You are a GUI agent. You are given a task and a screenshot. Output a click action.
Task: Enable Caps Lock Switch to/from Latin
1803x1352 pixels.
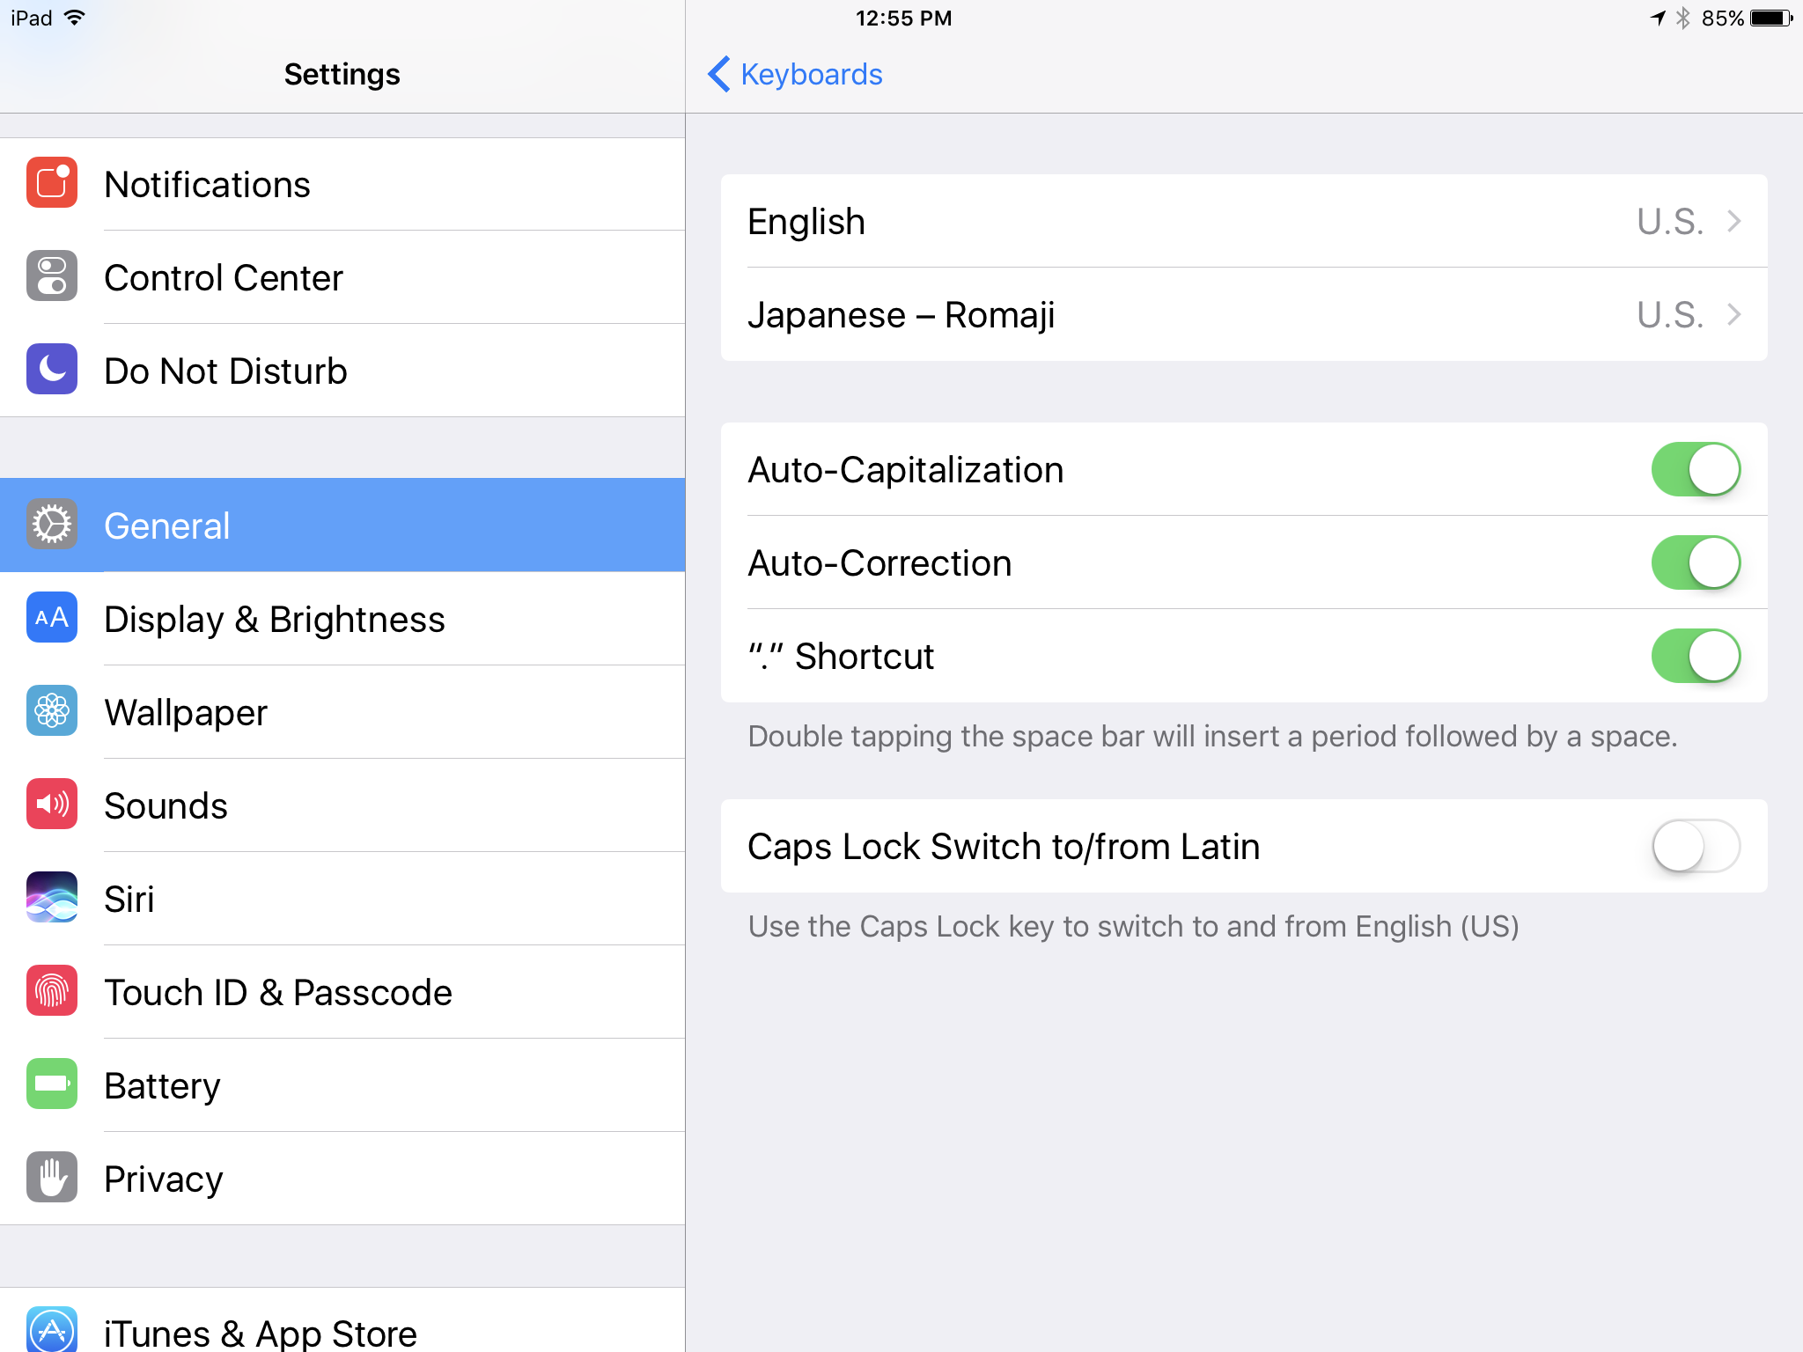click(x=1695, y=847)
